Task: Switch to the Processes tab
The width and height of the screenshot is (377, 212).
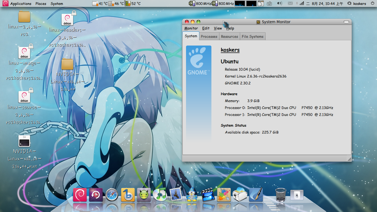Action: (x=209, y=36)
